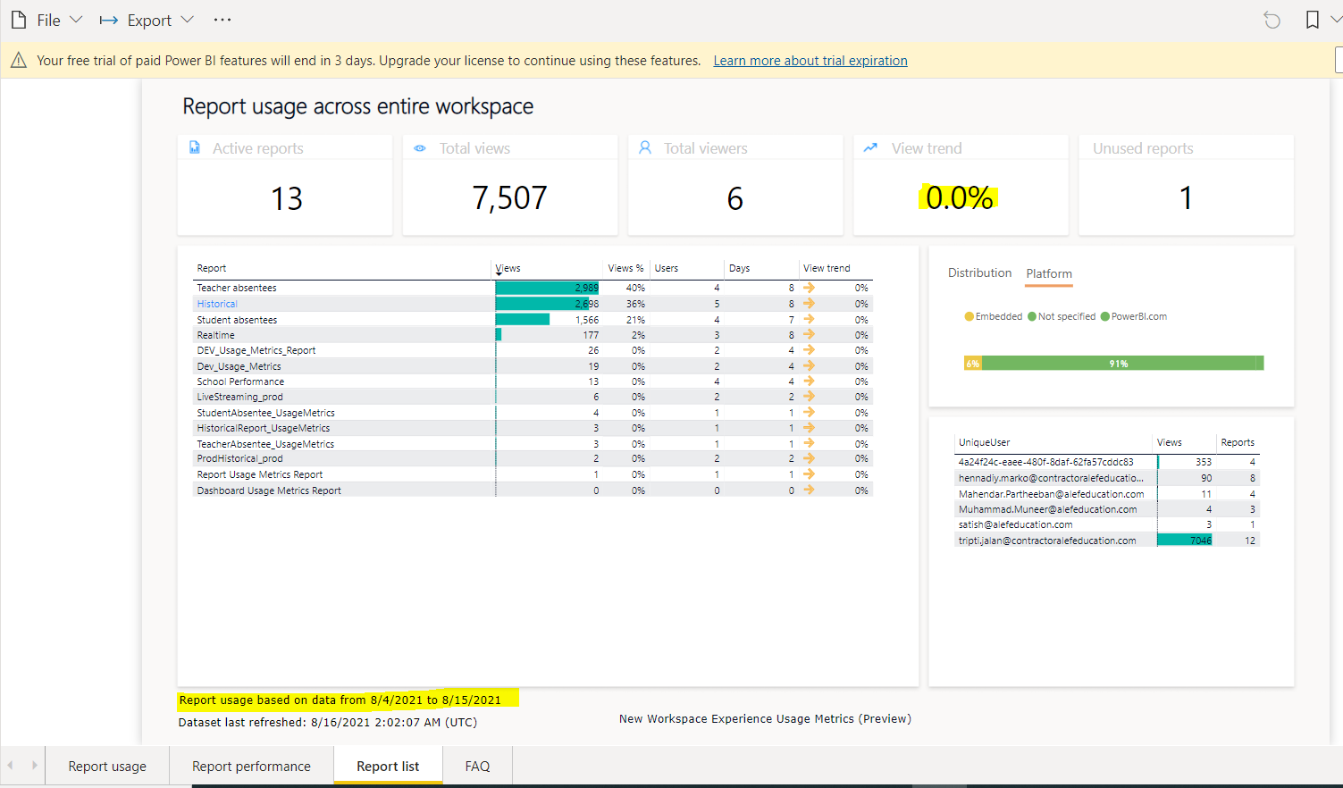The width and height of the screenshot is (1343, 788).
Task: Click the File page icon
Action: point(19,20)
